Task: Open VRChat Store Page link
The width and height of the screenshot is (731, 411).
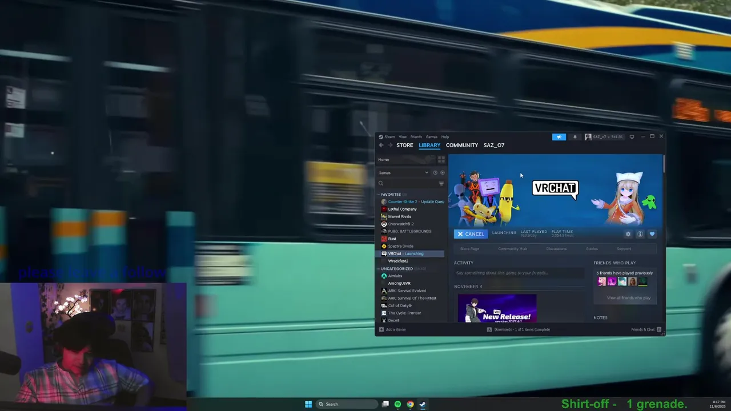Action: click(469, 249)
